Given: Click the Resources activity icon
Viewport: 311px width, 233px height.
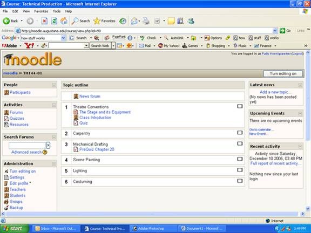Looking at the screenshot, I should (6, 125).
